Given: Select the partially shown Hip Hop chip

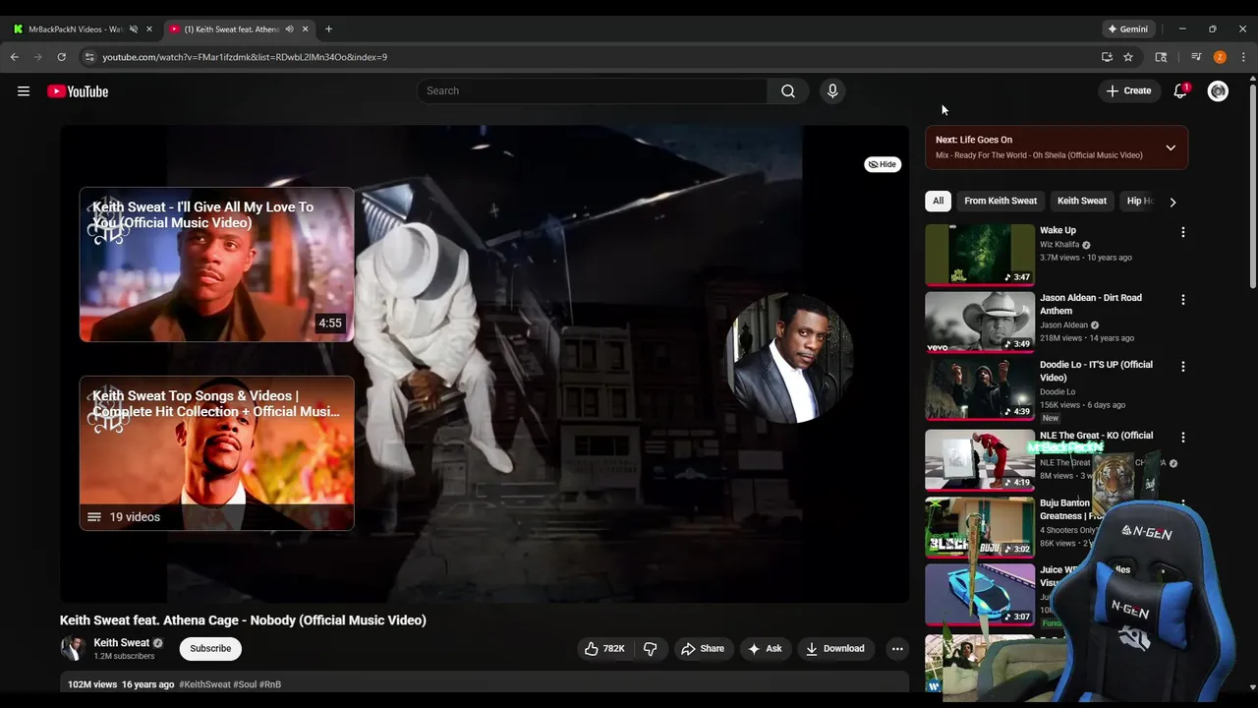Looking at the screenshot, I should tap(1140, 201).
